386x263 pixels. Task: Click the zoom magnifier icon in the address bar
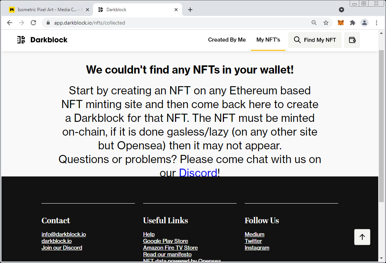point(314,23)
